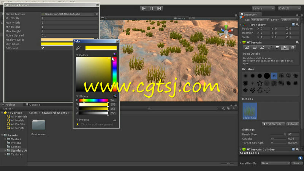Collapse the Presets section
This screenshot has width=304, height=171.
pos(78,120)
